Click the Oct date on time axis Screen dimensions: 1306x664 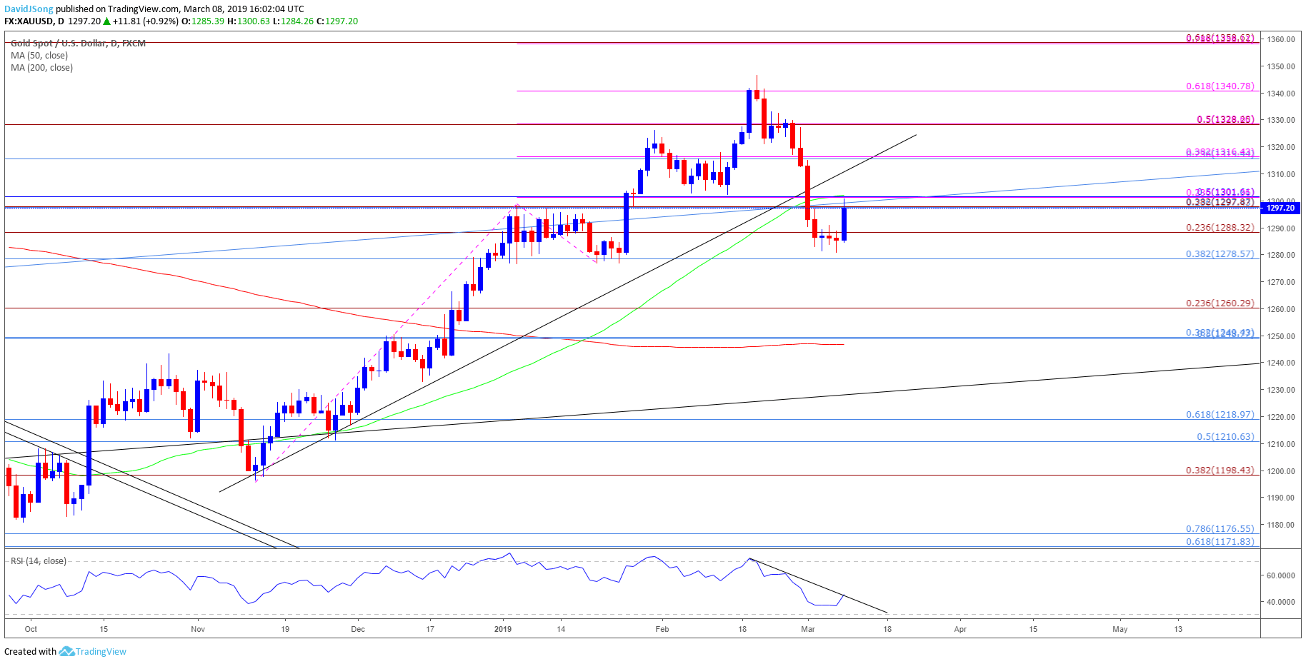(31, 629)
